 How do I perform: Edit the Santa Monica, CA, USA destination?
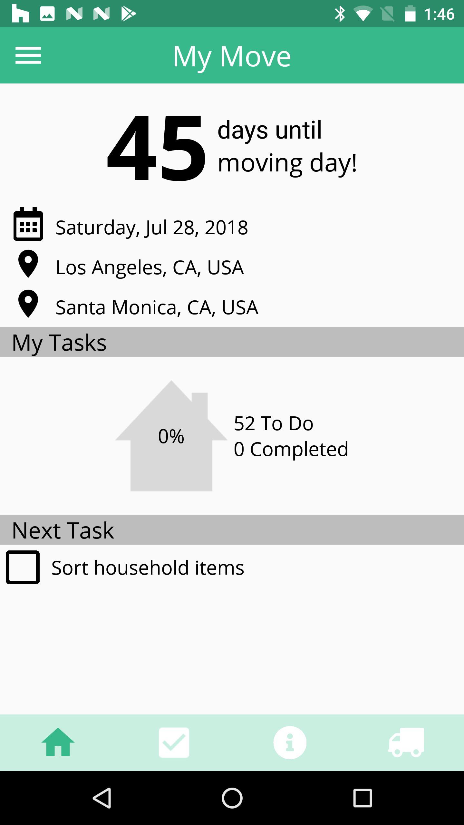157,307
